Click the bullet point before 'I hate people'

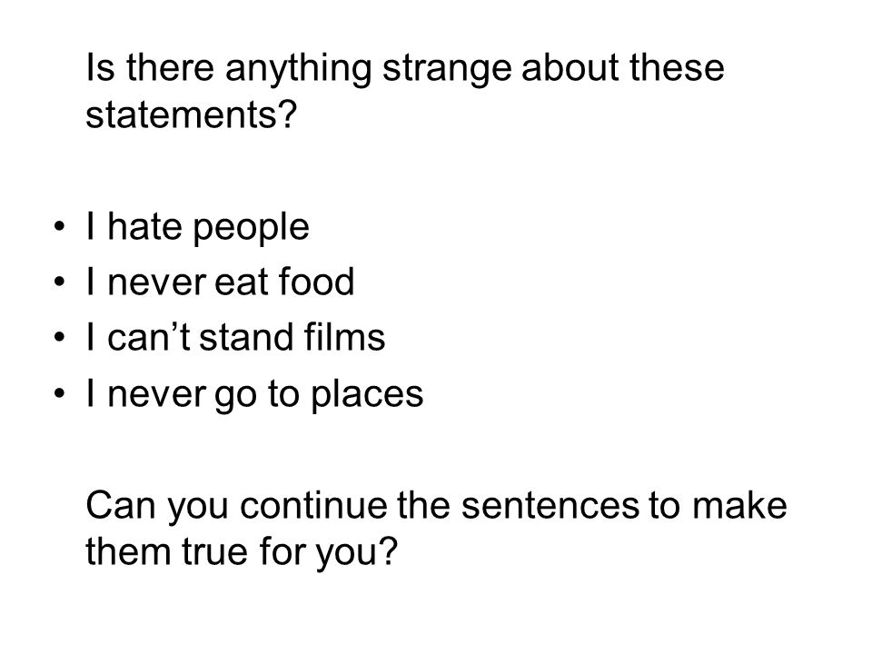pos(60,227)
